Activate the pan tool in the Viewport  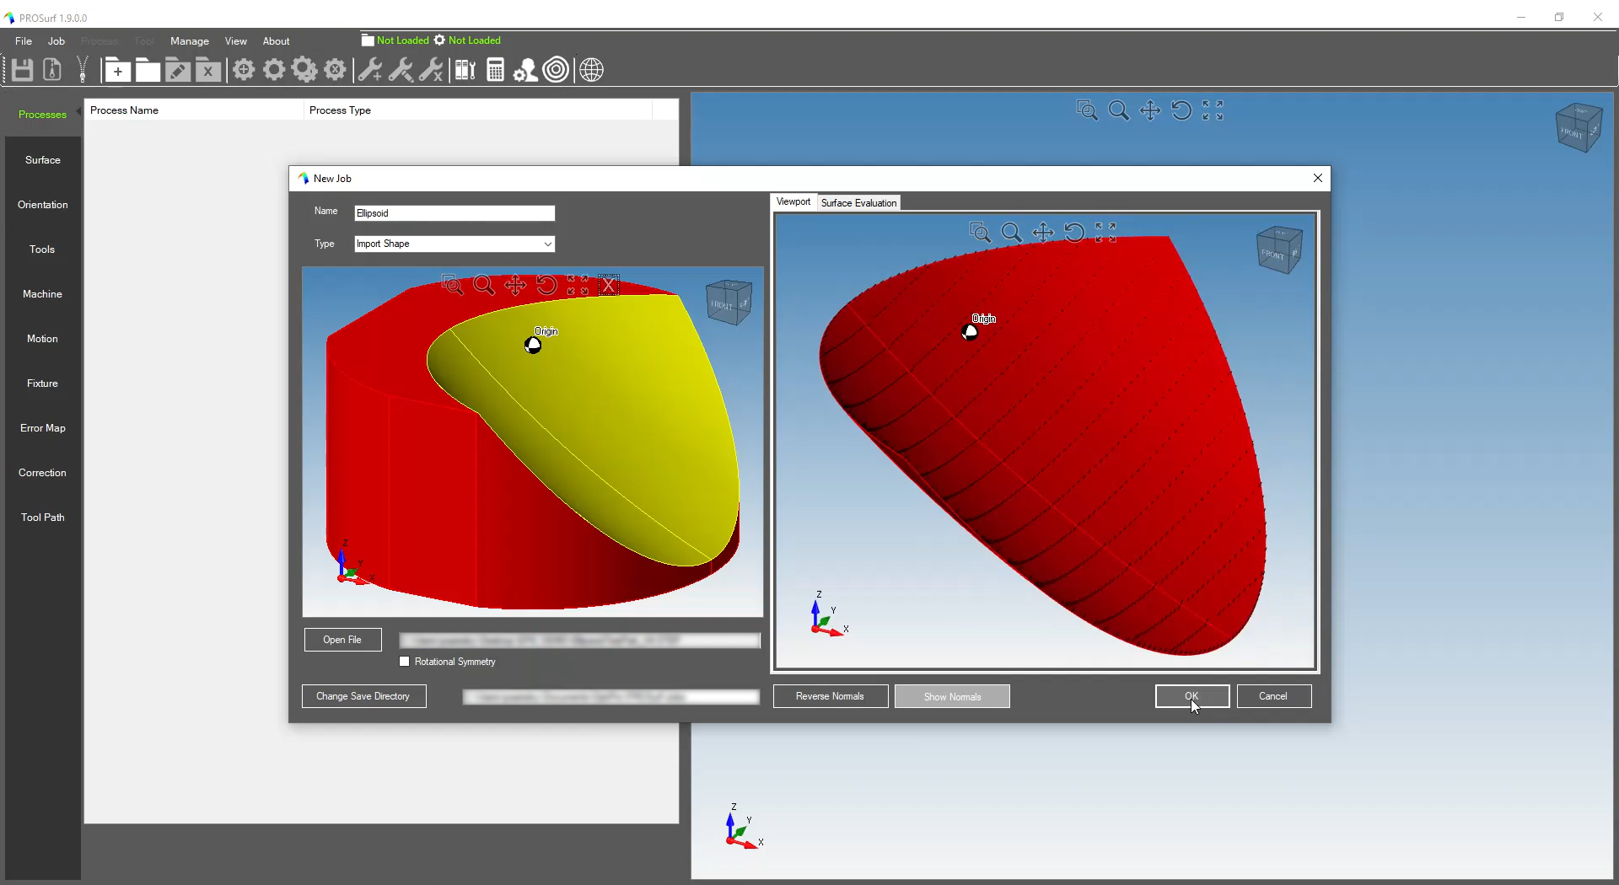1044,233
